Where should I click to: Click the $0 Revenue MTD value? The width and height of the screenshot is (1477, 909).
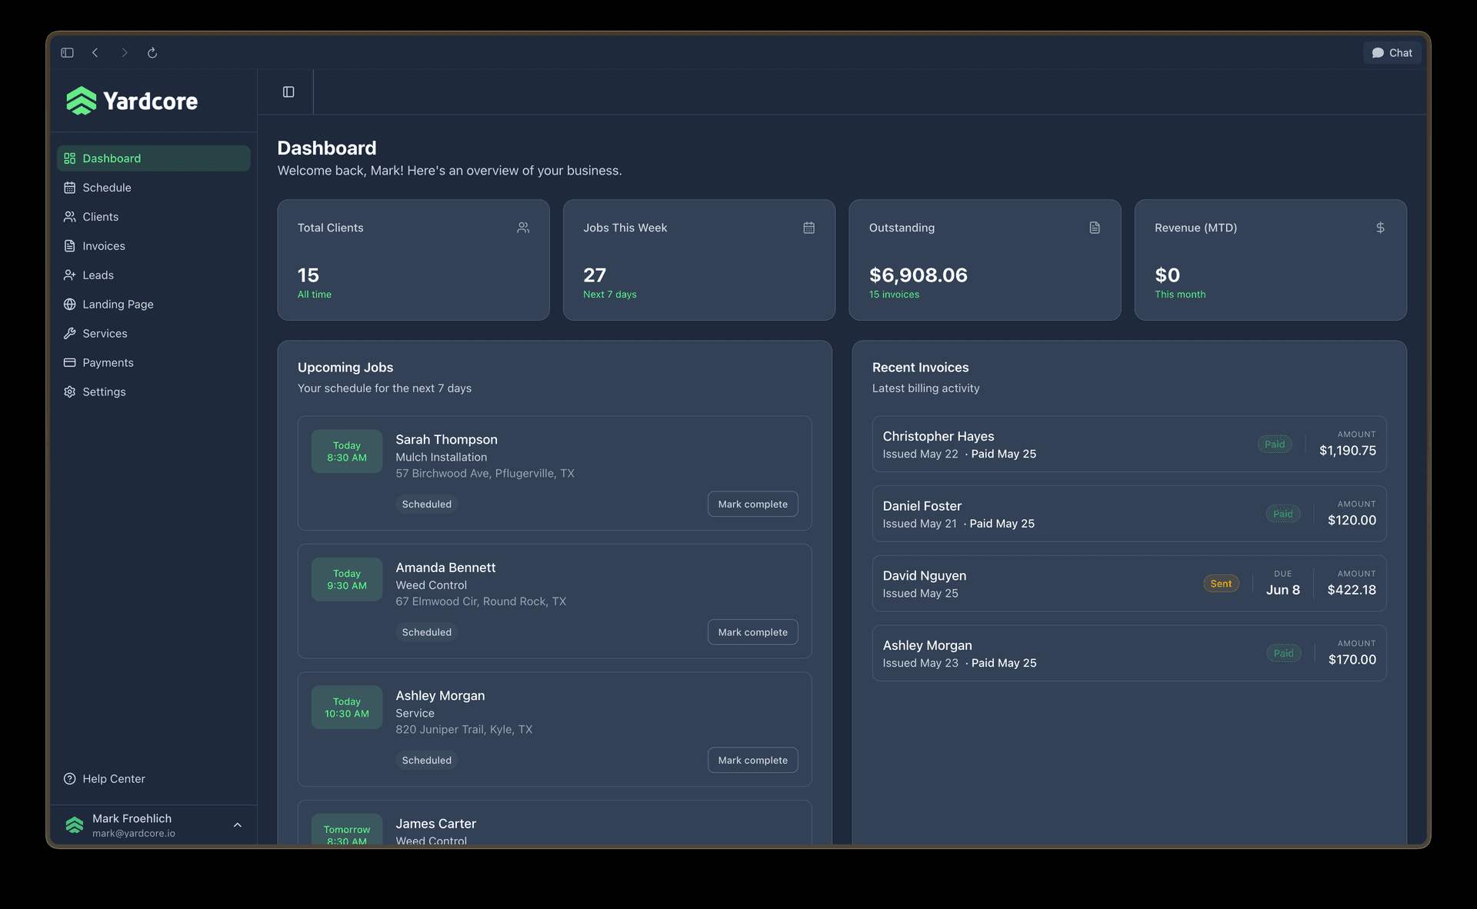tap(1167, 275)
